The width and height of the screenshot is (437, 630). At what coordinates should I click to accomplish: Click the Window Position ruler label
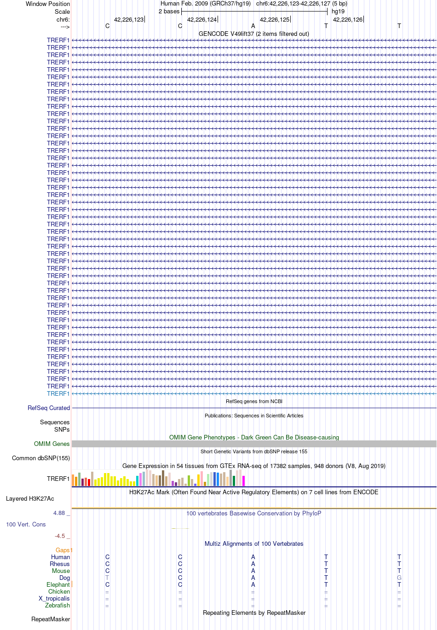coord(48,4)
